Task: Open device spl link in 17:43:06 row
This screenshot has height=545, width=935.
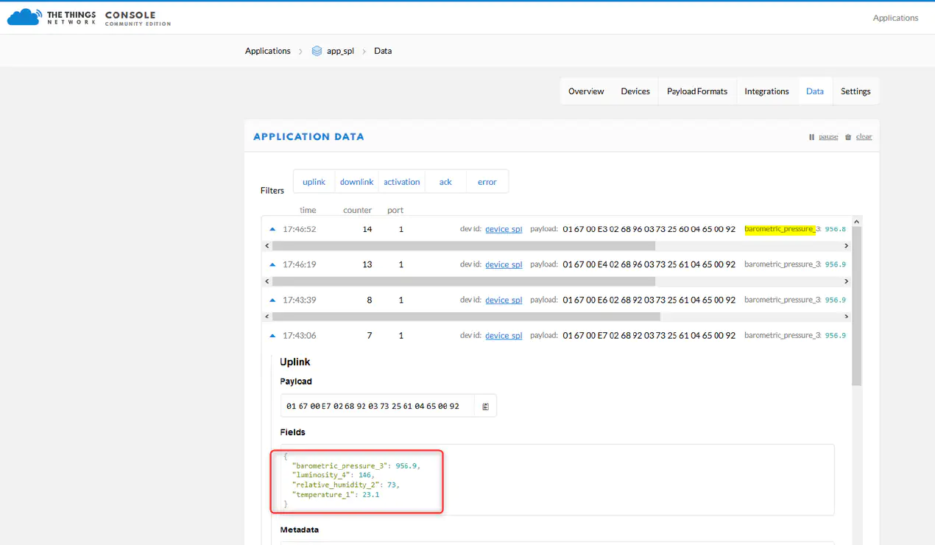Action: [504, 335]
